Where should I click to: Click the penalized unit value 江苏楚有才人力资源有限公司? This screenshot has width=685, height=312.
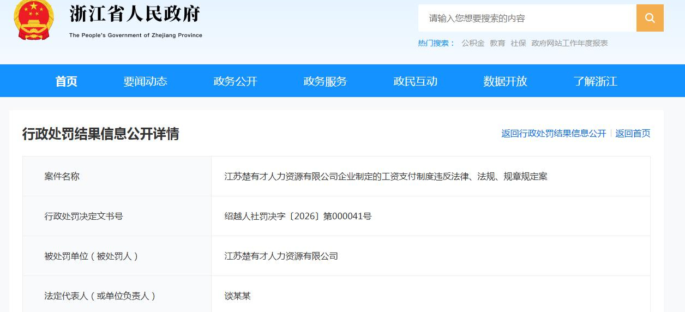point(281,256)
